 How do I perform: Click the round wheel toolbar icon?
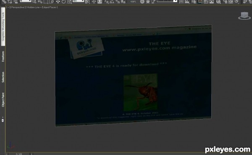coord(142,2)
